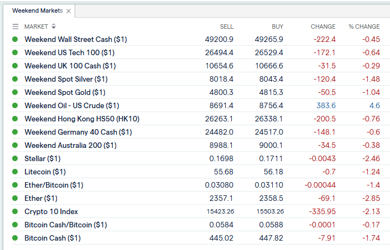This screenshot has width=390, height=250.
Task: Close the Weekend Markets tab
Action: point(69,11)
